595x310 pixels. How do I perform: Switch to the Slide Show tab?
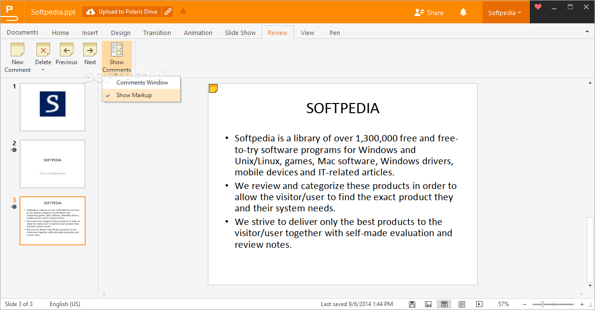[x=240, y=33]
